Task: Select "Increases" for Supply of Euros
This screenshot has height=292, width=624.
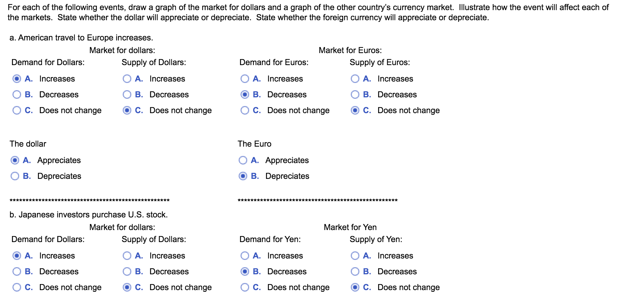Action: [355, 79]
